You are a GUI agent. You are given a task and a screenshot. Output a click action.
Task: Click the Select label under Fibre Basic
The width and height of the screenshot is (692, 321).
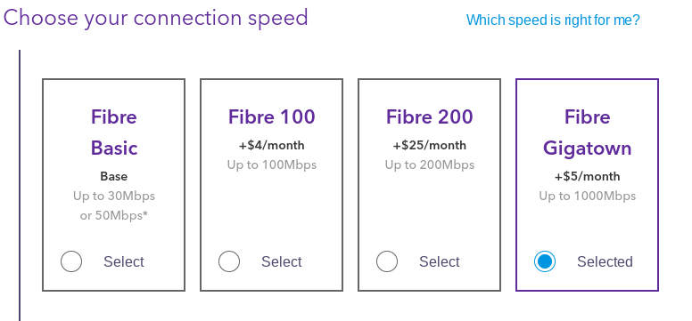(124, 261)
